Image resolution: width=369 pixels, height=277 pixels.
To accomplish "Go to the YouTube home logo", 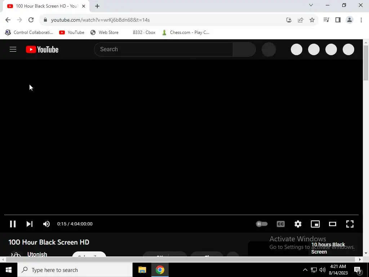I will click(x=42, y=49).
